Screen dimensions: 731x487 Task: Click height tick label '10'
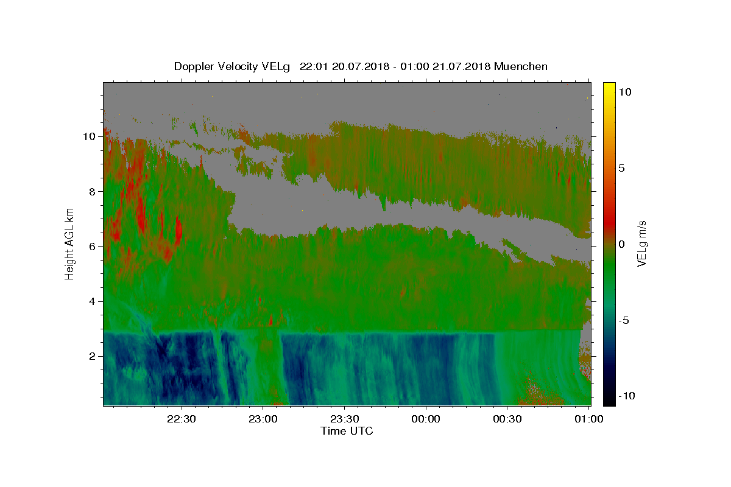click(89, 136)
